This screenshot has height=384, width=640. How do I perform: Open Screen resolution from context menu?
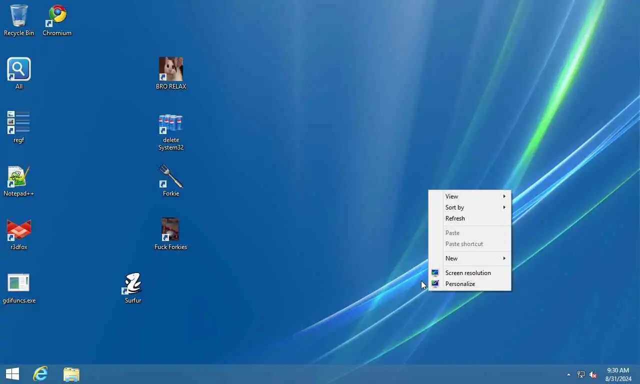coord(470,273)
